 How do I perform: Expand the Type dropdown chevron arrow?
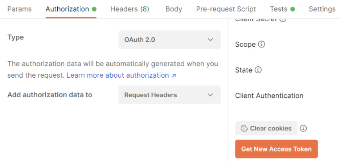tap(210, 40)
